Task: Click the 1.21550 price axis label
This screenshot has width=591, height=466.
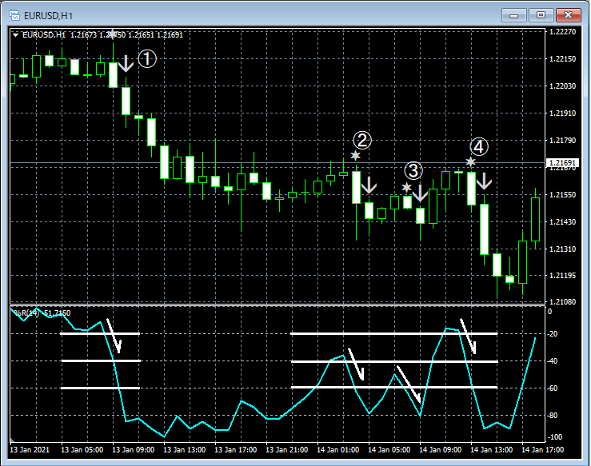Action: pyautogui.click(x=563, y=195)
